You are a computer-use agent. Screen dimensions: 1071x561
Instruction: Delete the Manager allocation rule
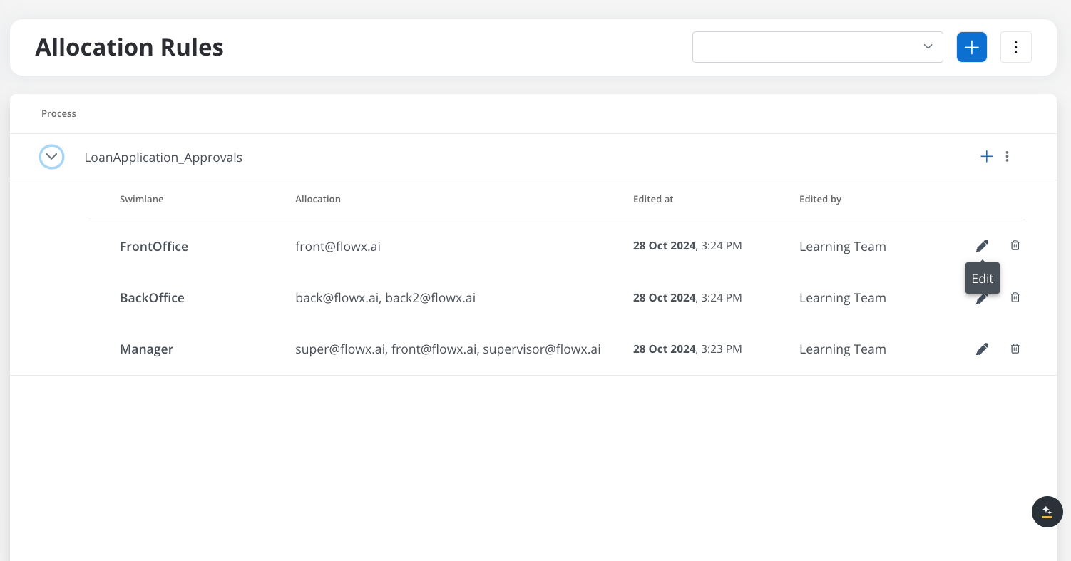pos(1015,349)
